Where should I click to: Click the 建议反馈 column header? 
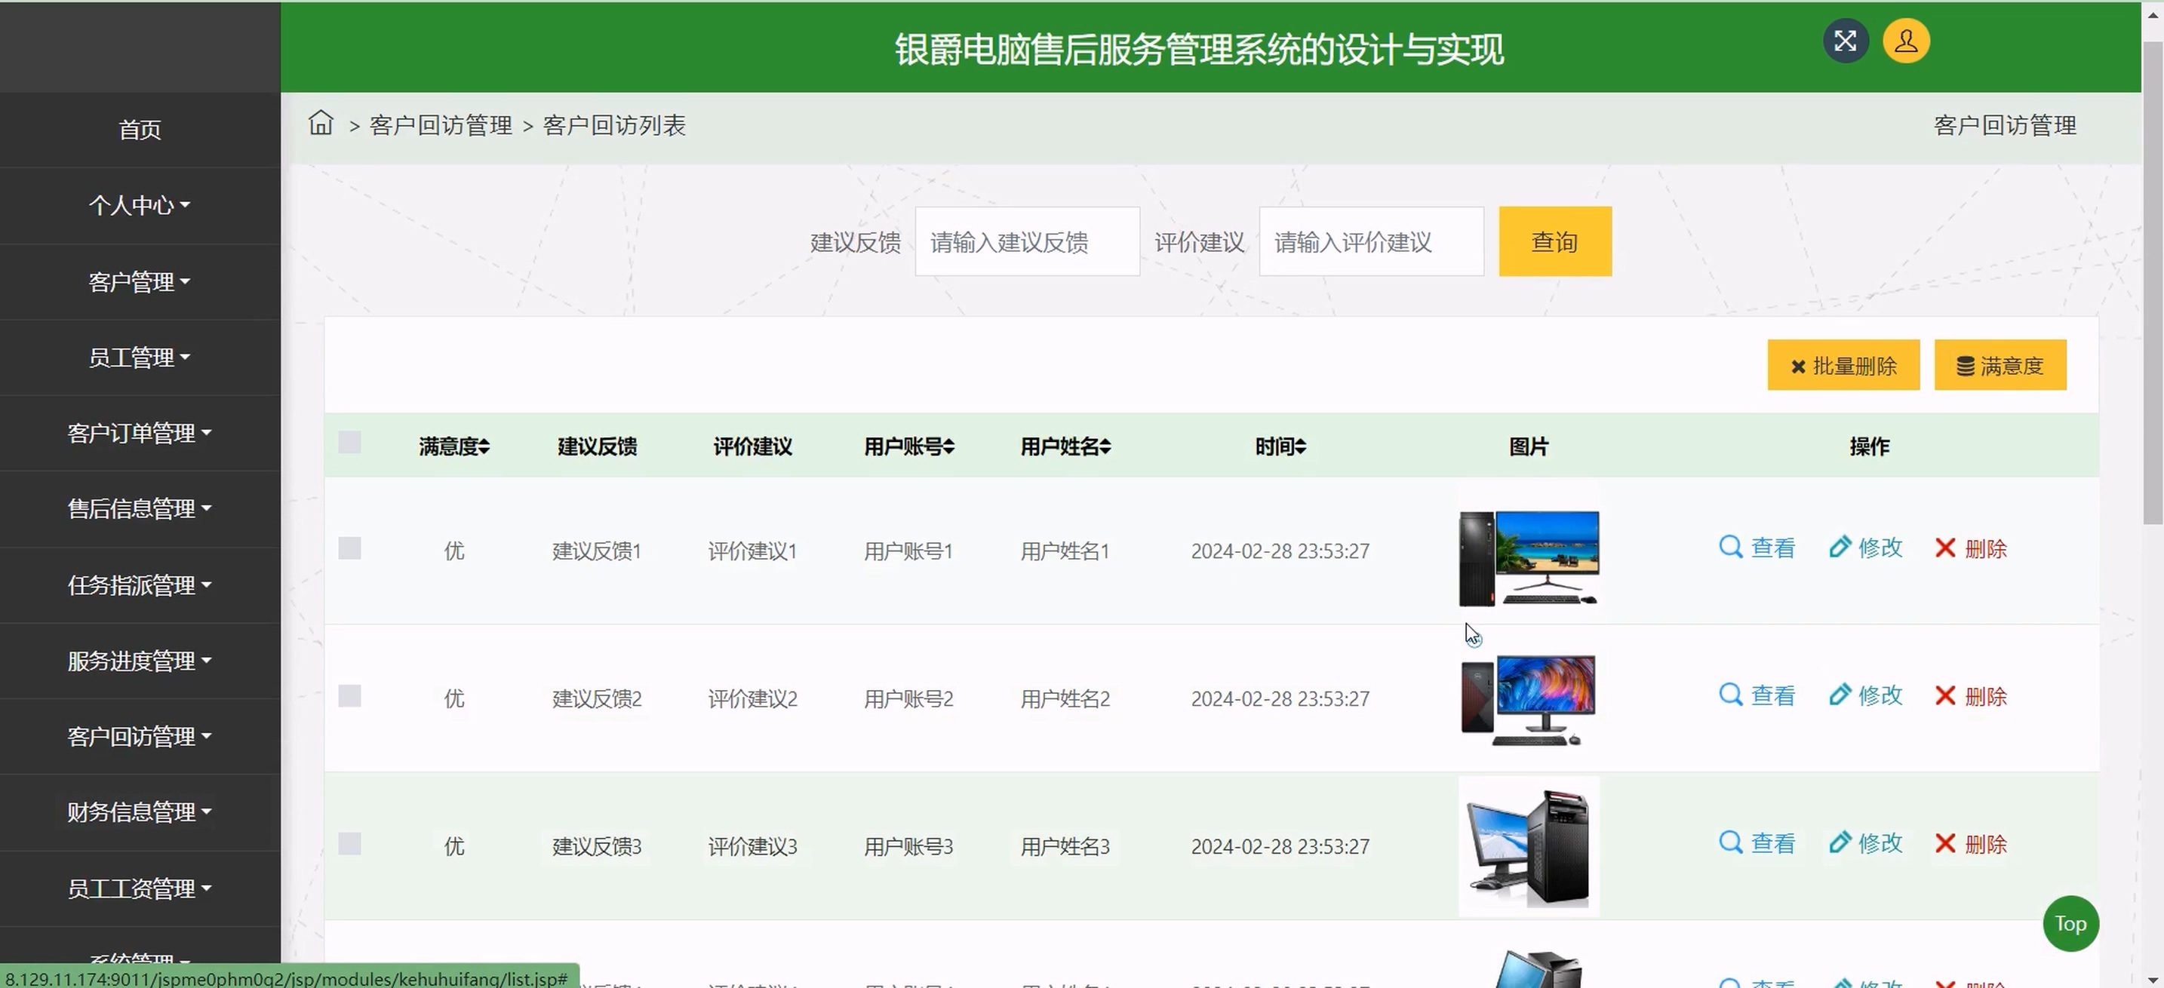click(598, 446)
